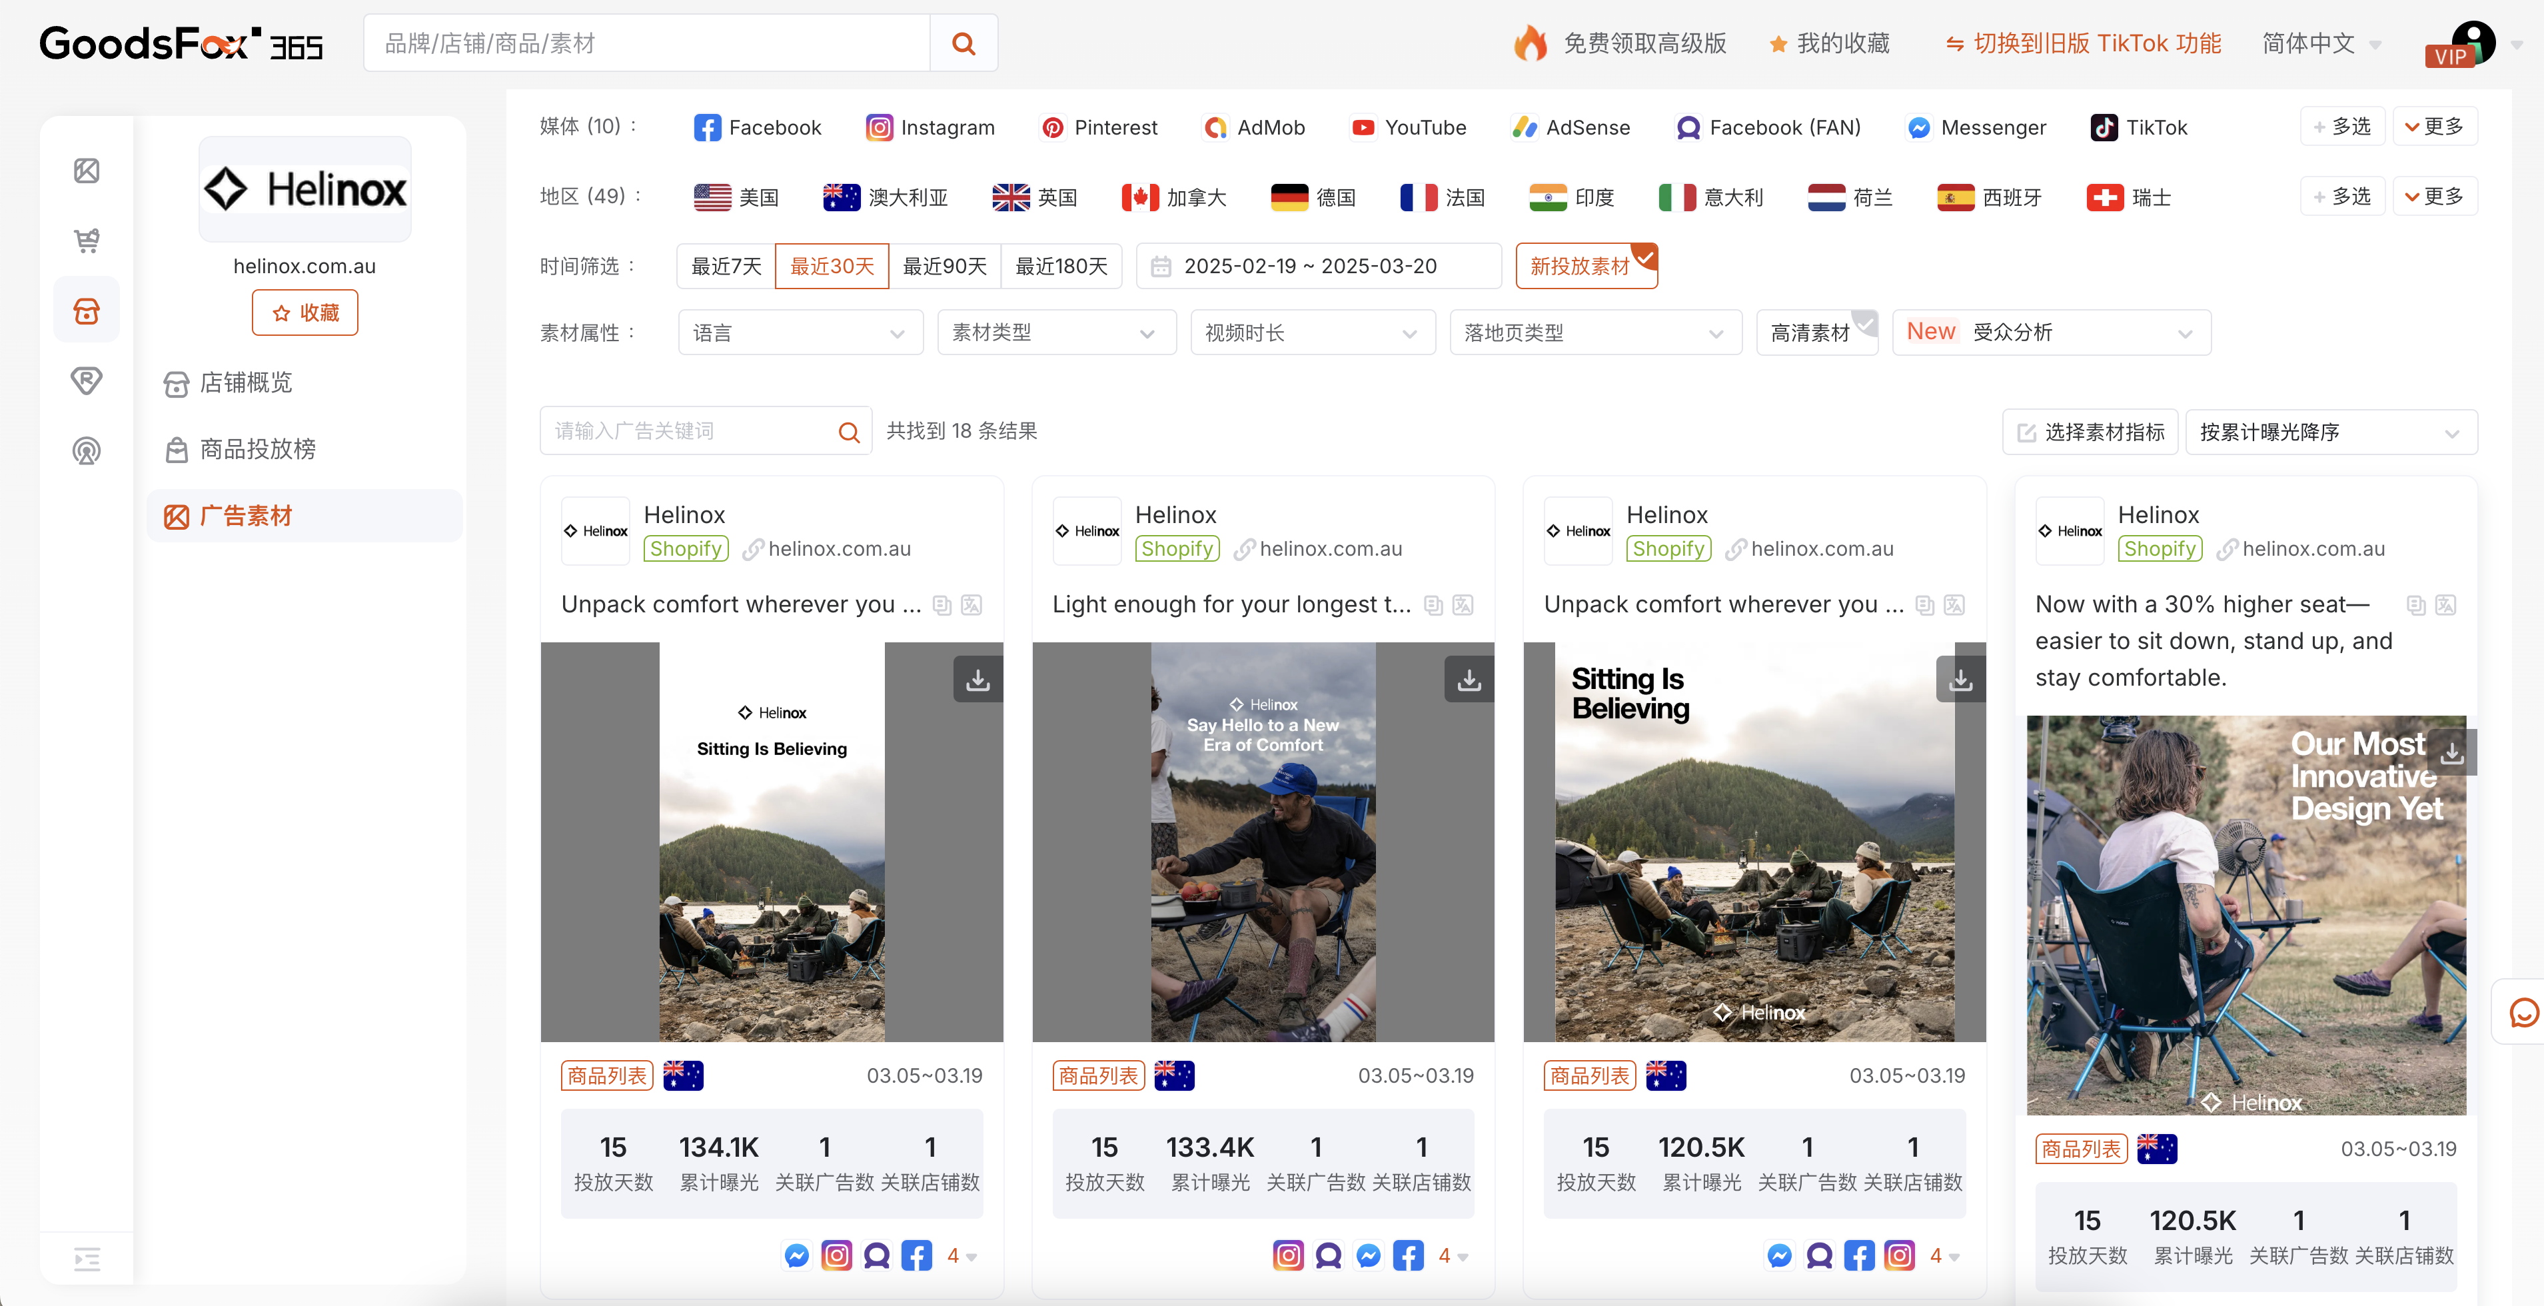Focus the 品牌/店铺/商品/素材 search field

point(647,43)
